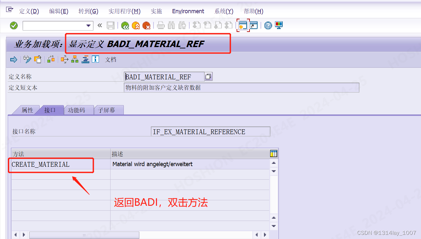Select the 接口 tab
Image resolution: width=421 pixels, height=239 pixels.
50,110
